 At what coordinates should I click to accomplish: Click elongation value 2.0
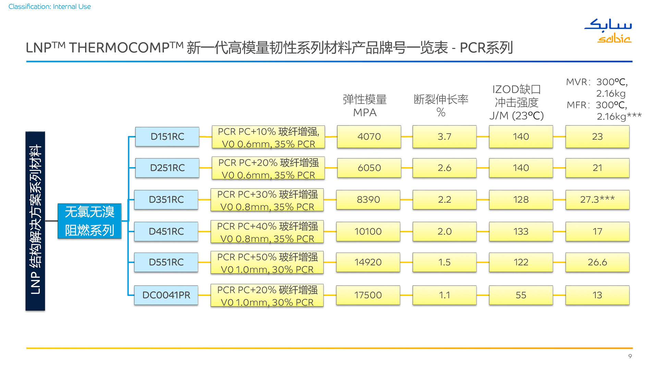tap(444, 232)
